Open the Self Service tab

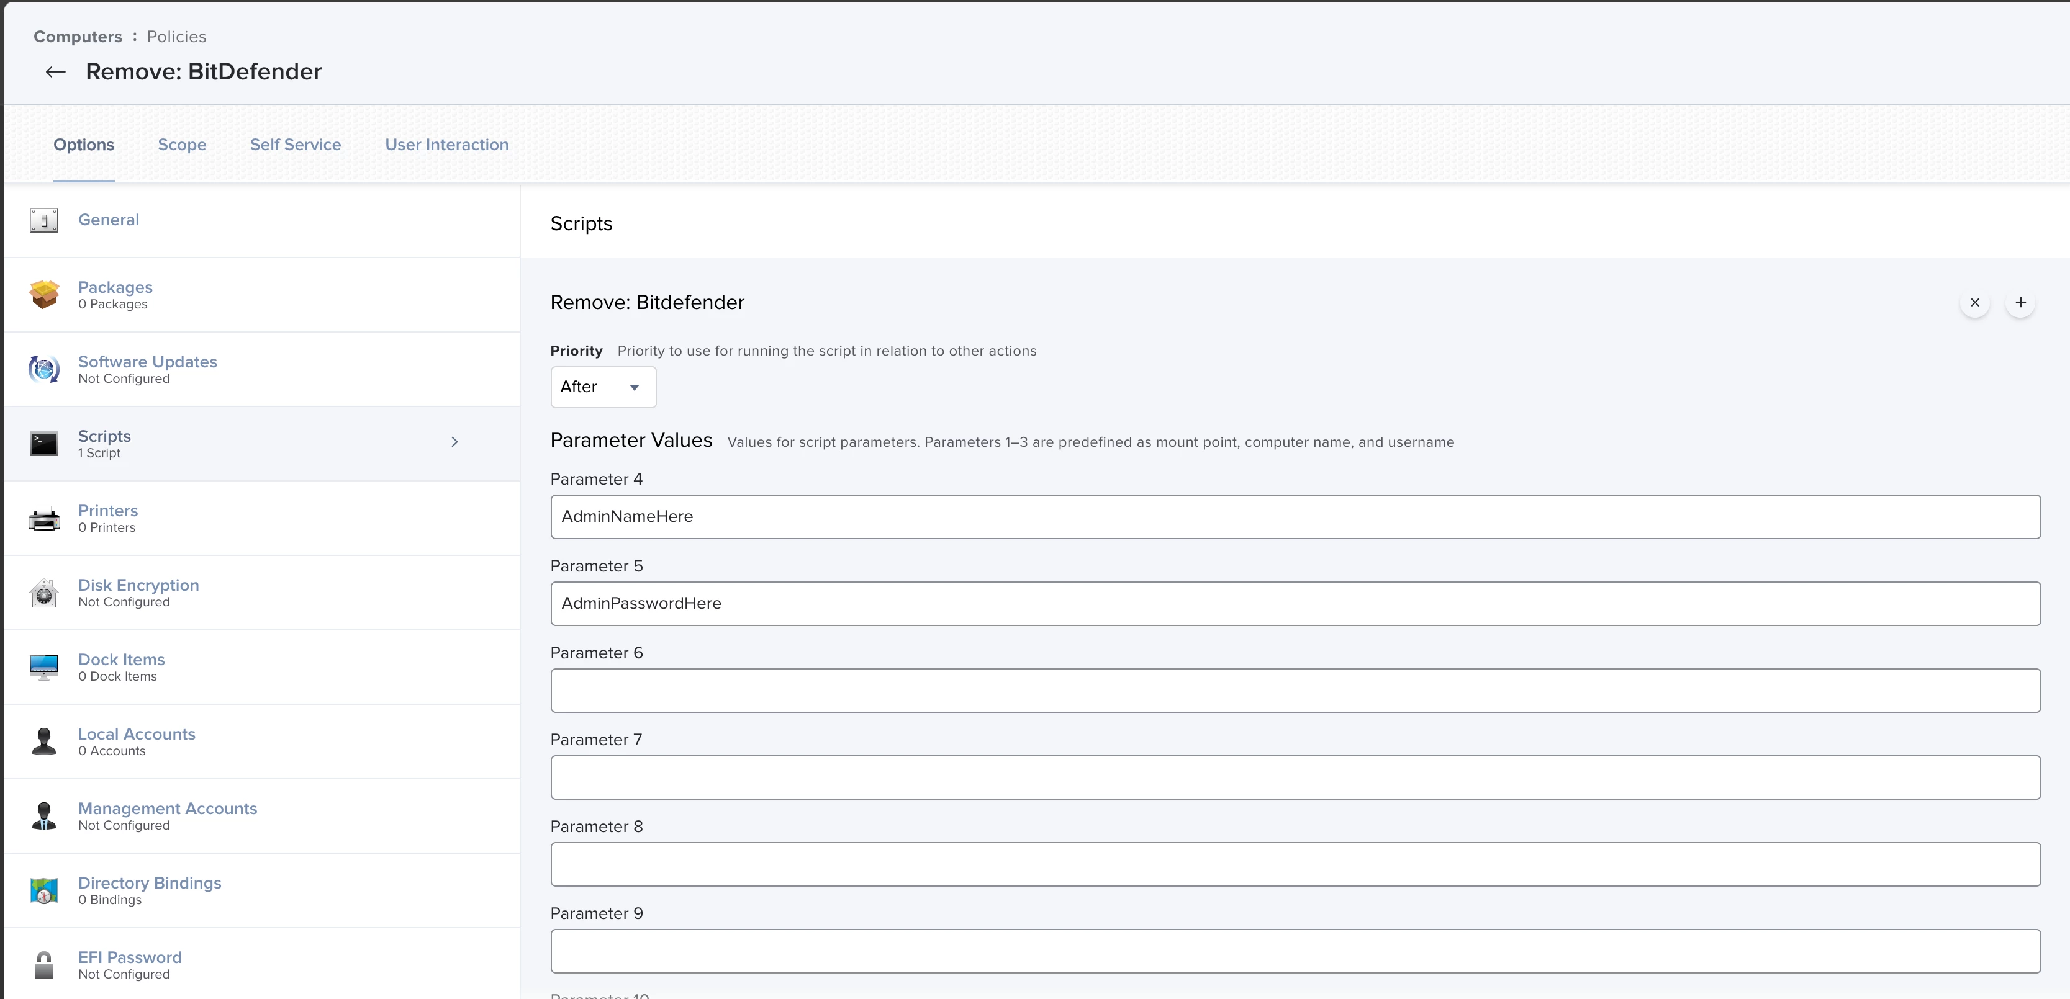click(295, 145)
